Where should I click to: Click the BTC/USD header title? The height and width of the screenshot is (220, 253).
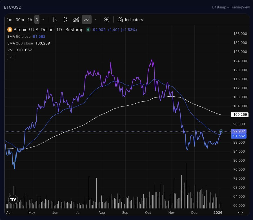pyautogui.click(x=13, y=7)
